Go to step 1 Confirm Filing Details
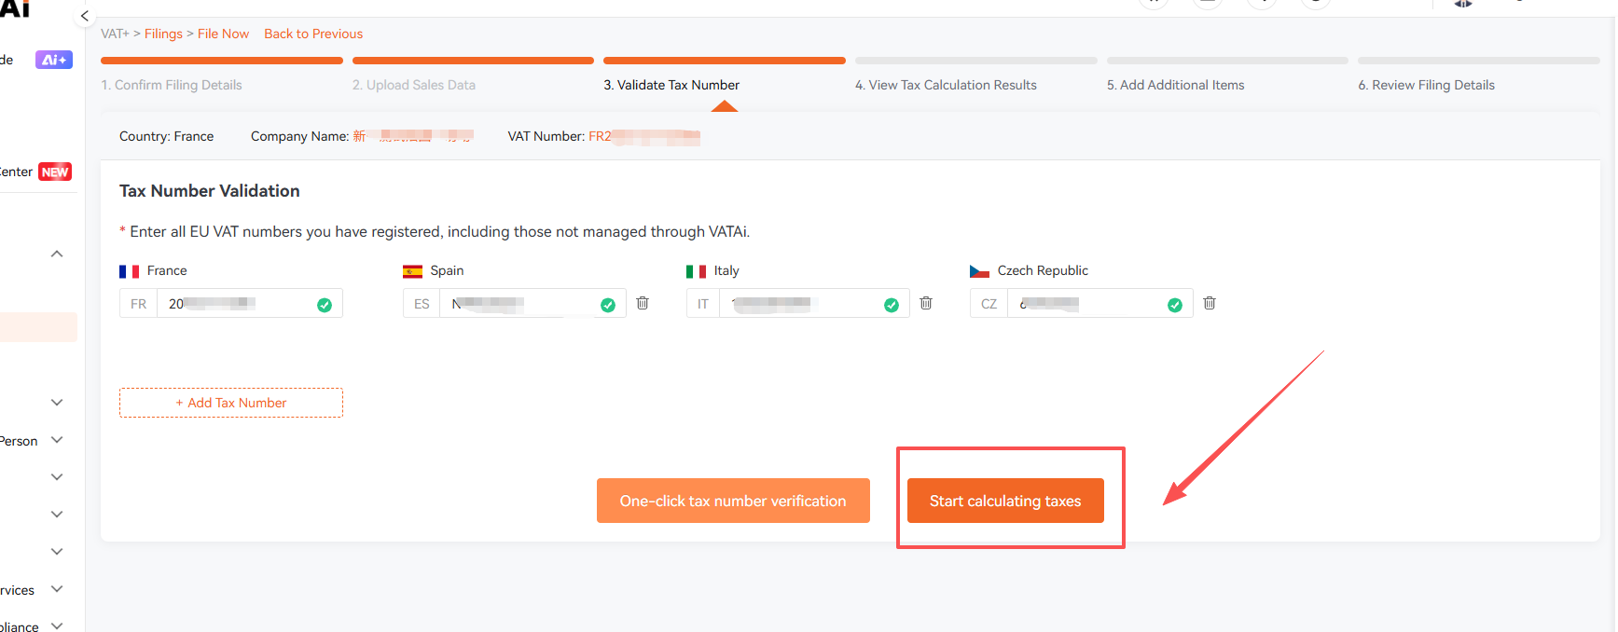 click(x=172, y=85)
